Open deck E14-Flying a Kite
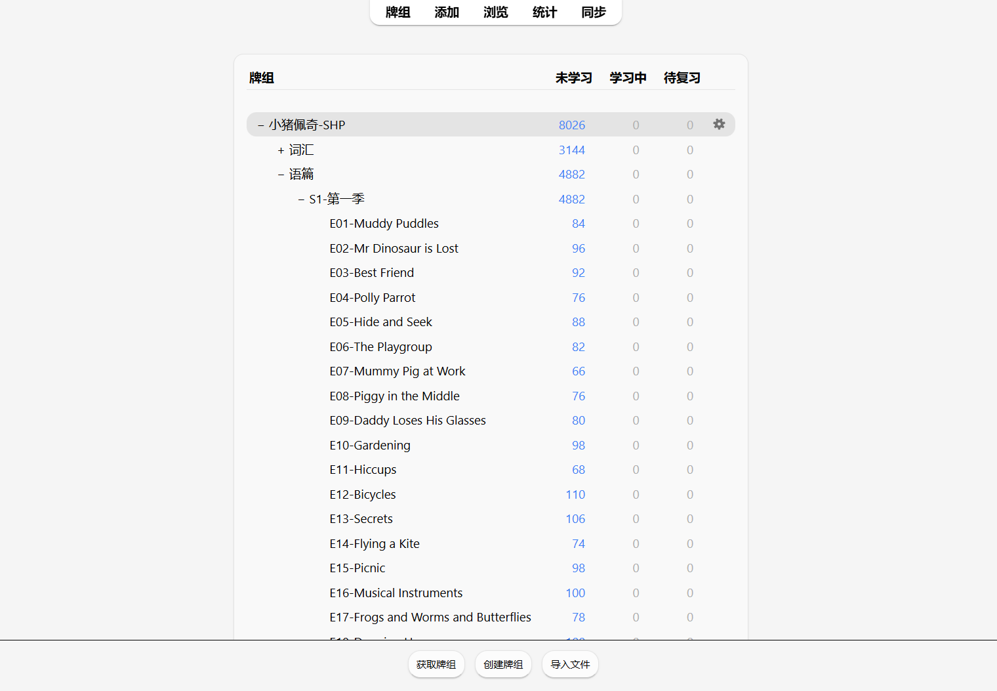The height and width of the screenshot is (691, 997). pos(375,544)
